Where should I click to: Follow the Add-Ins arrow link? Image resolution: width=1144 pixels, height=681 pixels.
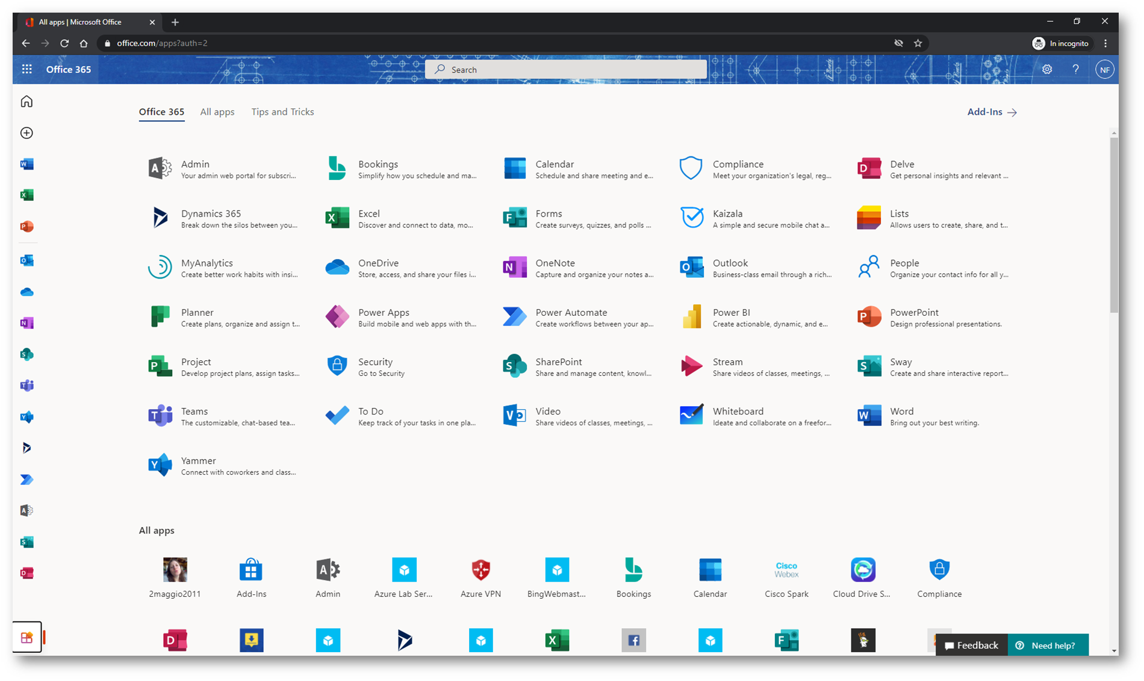[x=992, y=112]
